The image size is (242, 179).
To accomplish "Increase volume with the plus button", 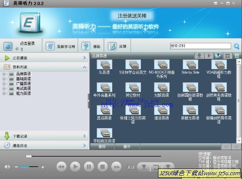I will 42,167.
